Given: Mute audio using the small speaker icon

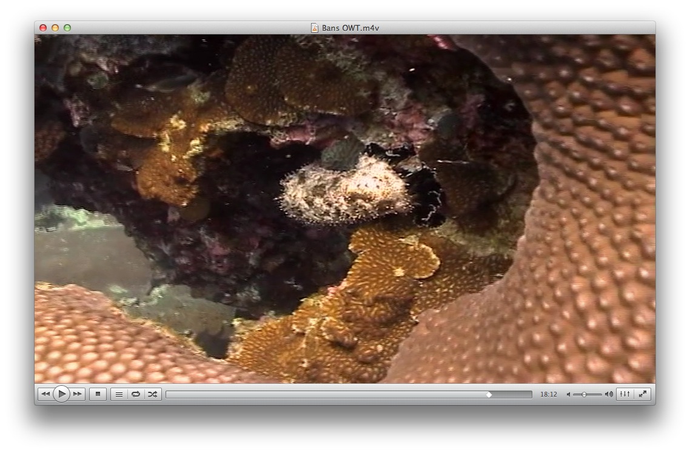Looking at the screenshot, I should tap(568, 395).
